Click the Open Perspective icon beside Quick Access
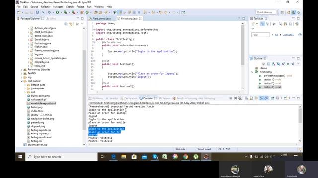This screenshot has width=318, height=178. click(282, 12)
